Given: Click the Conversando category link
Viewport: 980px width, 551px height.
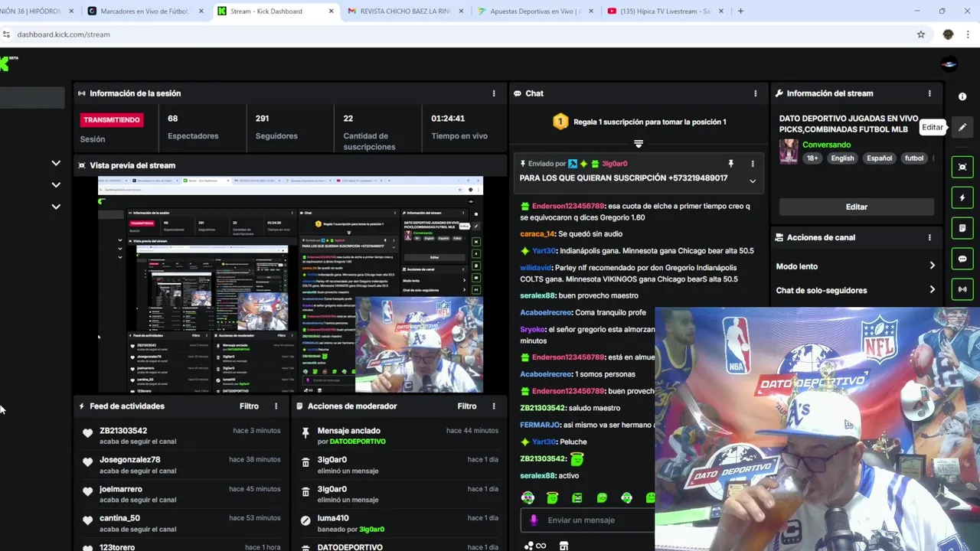Looking at the screenshot, I should click(x=826, y=145).
